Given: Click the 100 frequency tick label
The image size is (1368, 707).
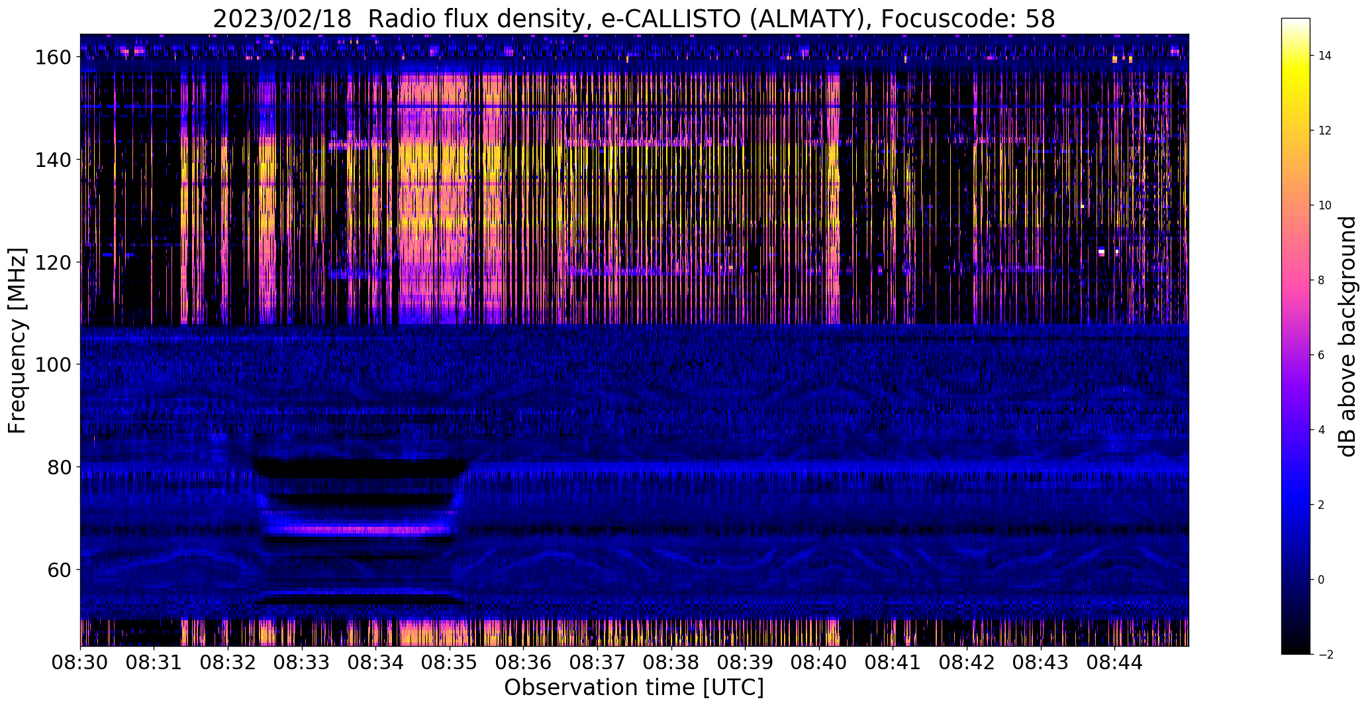Looking at the screenshot, I should pos(52,364).
